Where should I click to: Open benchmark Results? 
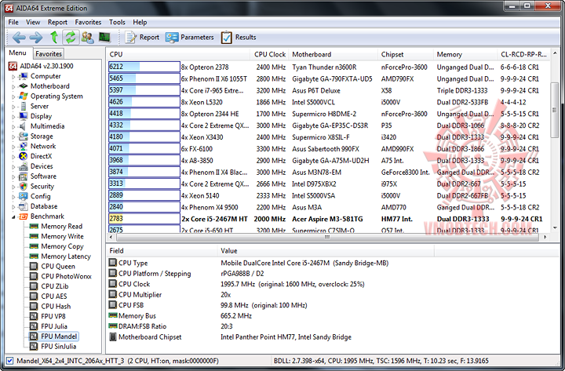coord(239,37)
